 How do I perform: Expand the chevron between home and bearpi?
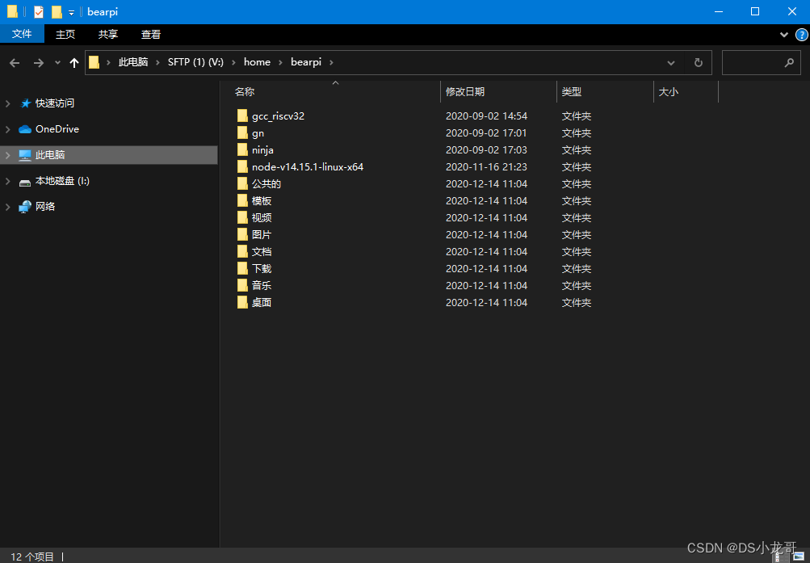pyautogui.click(x=280, y=62)
